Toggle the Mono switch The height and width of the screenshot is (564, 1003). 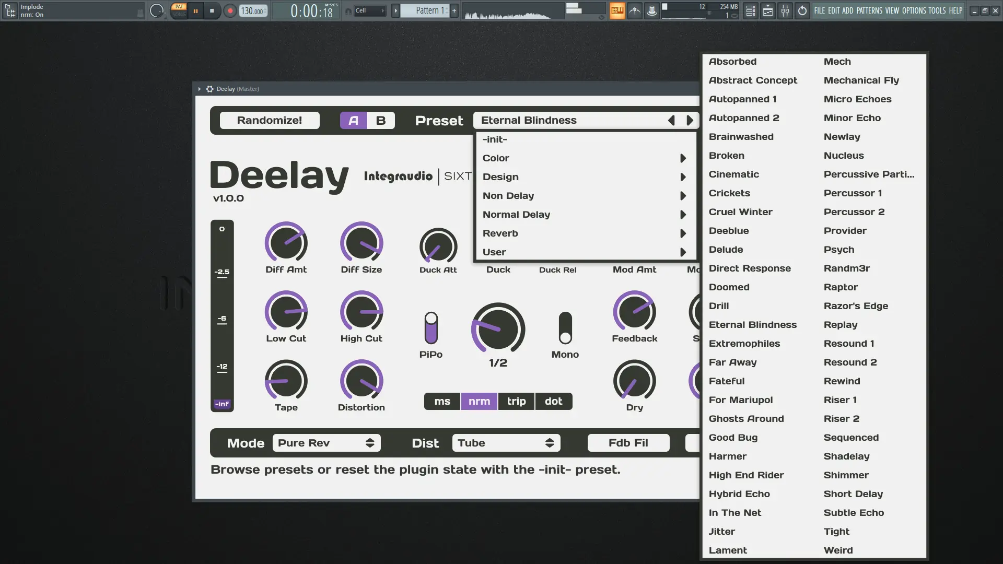(565, 328)
